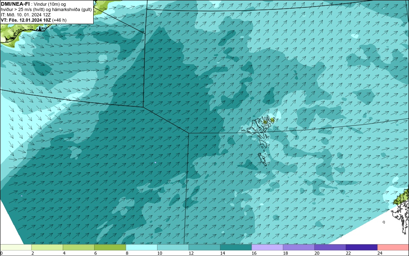Click the 0–2 m/s pale yellow legend swatch
This screenshot has width=409, height=256.
point(16,247)
